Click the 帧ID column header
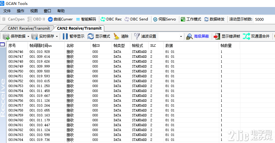 [x=101, y=46]
